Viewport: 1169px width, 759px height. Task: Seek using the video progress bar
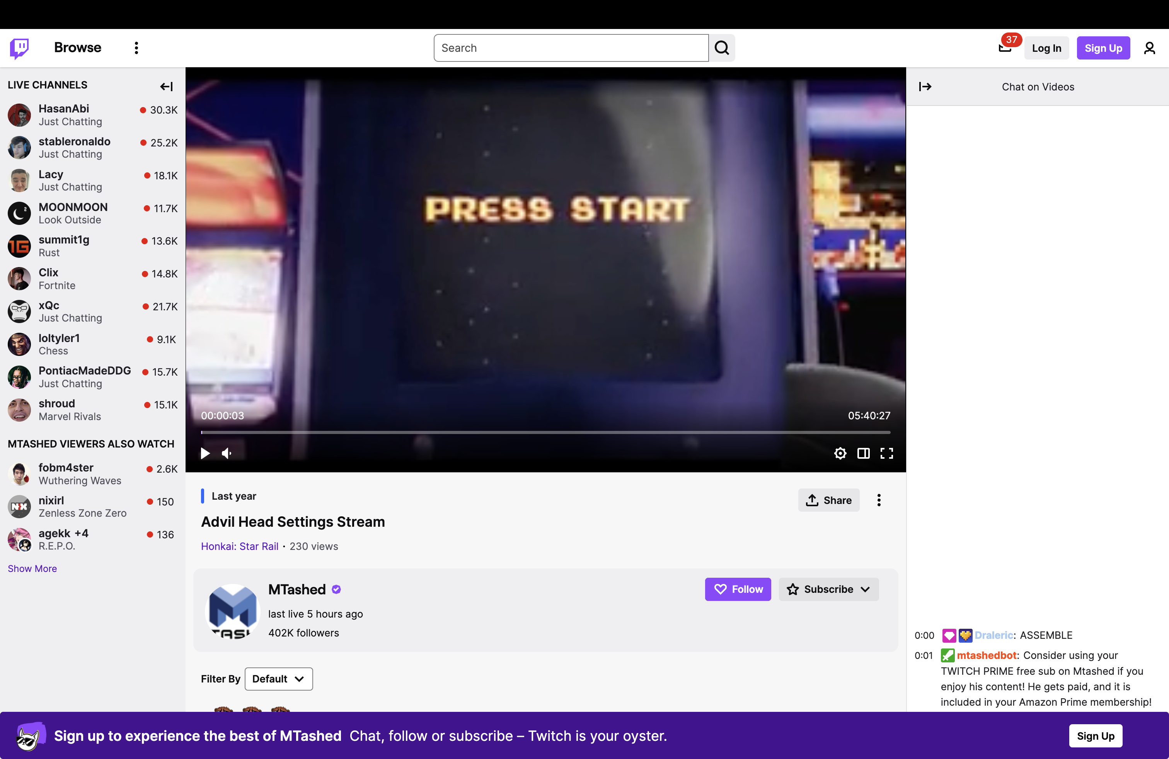click(x=545, y=432)
